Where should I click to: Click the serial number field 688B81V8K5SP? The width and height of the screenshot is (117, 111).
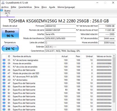pyautogui.click(x=60, y=30)
